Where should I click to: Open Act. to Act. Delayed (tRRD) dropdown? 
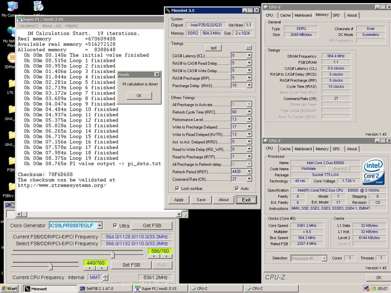click(x=249, y=142)
